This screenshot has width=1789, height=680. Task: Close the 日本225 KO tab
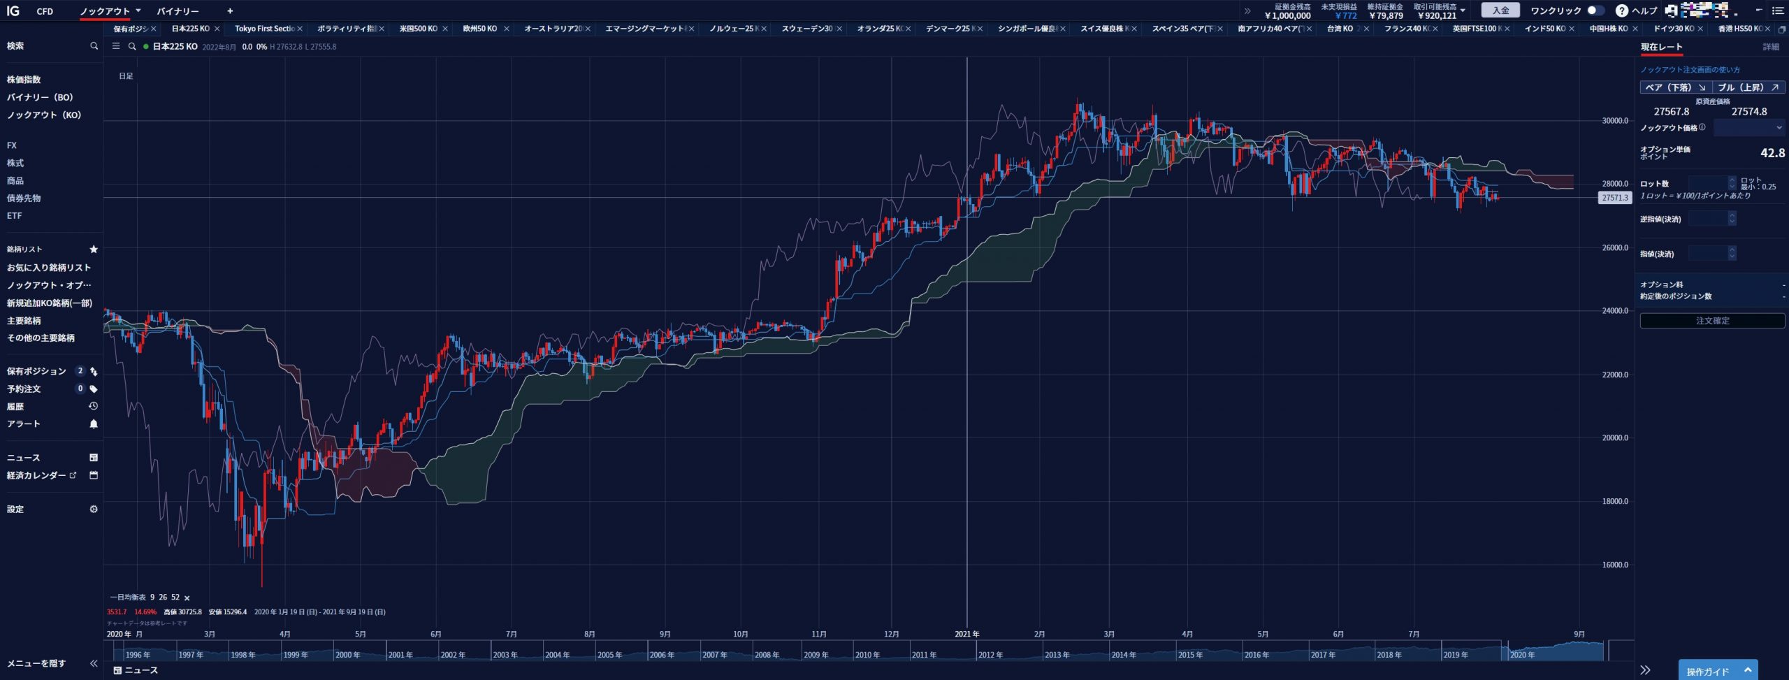coord(217,29)
